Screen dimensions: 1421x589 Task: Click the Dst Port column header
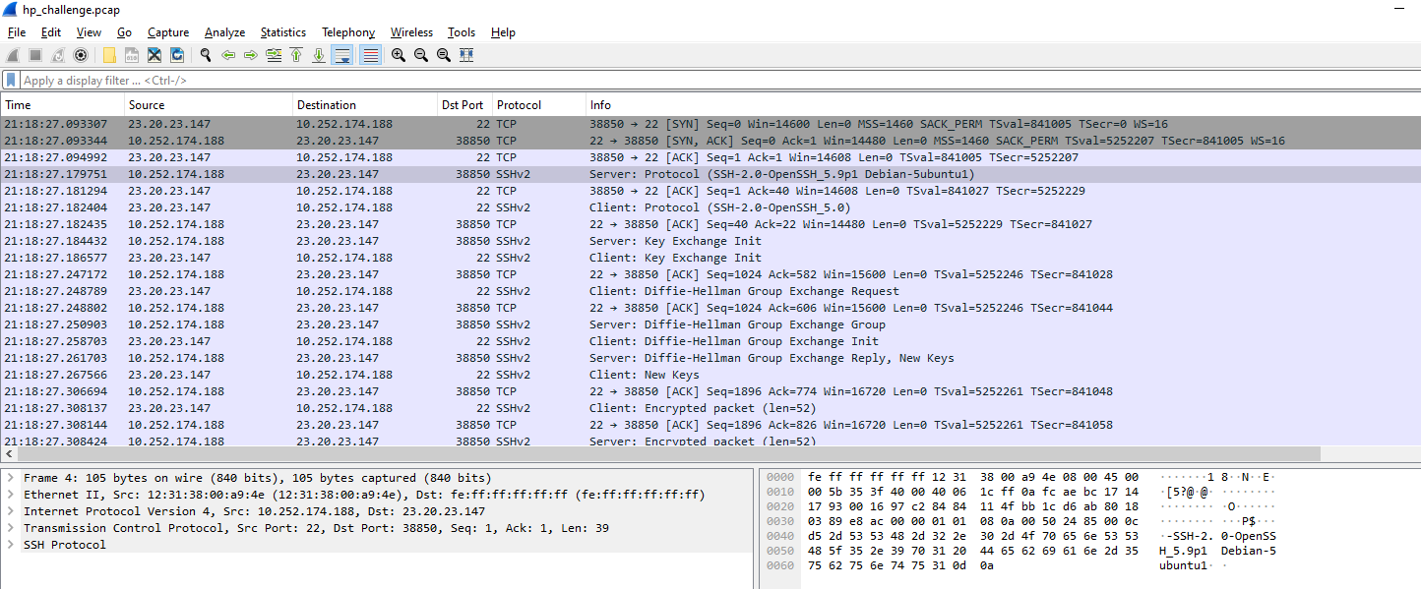click(x=463, y=105)
